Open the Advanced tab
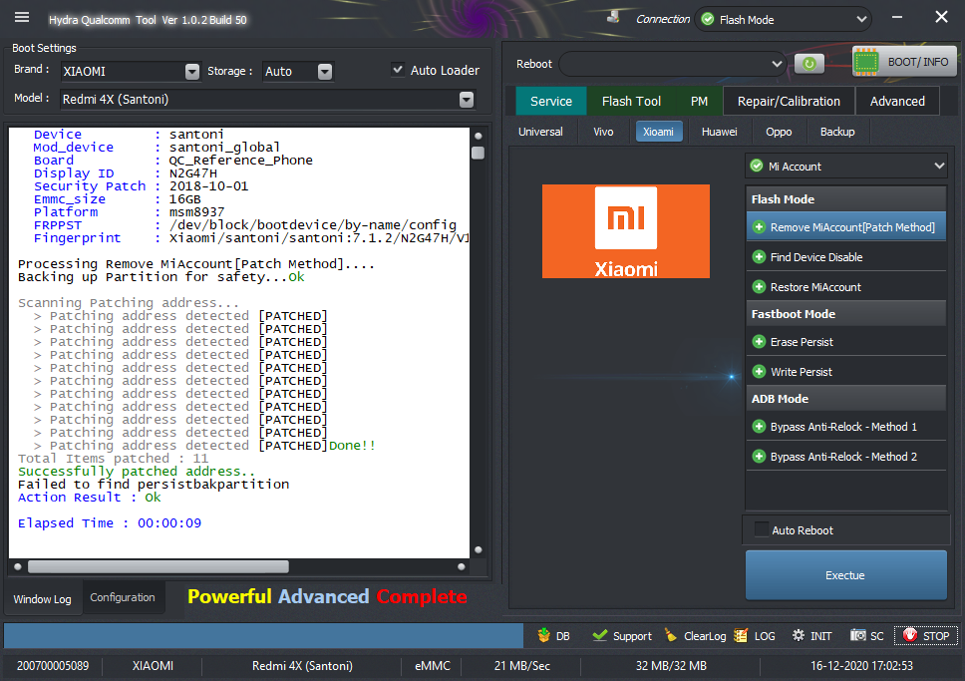 (896, 101)
